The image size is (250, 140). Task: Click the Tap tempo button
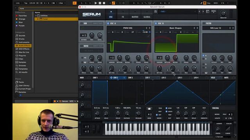pyautogui.click(x=26, y=3)
